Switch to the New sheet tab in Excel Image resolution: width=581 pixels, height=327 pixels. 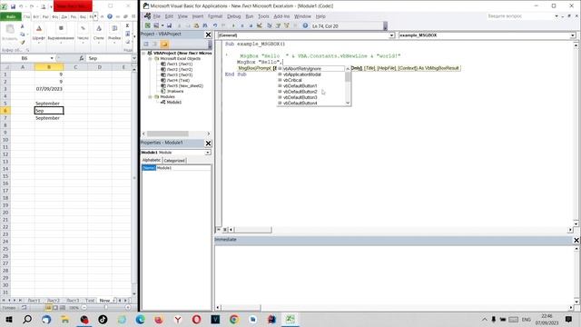[x=105, y=301]
